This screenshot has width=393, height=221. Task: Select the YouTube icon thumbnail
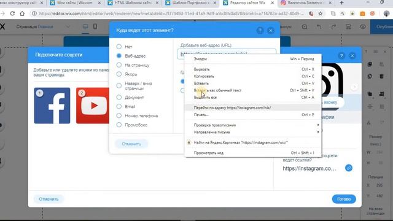pos(93,106)
